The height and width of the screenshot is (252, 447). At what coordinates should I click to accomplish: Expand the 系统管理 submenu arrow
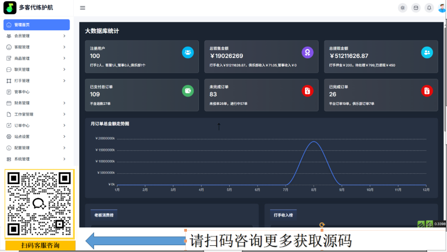tap(64, 159)
